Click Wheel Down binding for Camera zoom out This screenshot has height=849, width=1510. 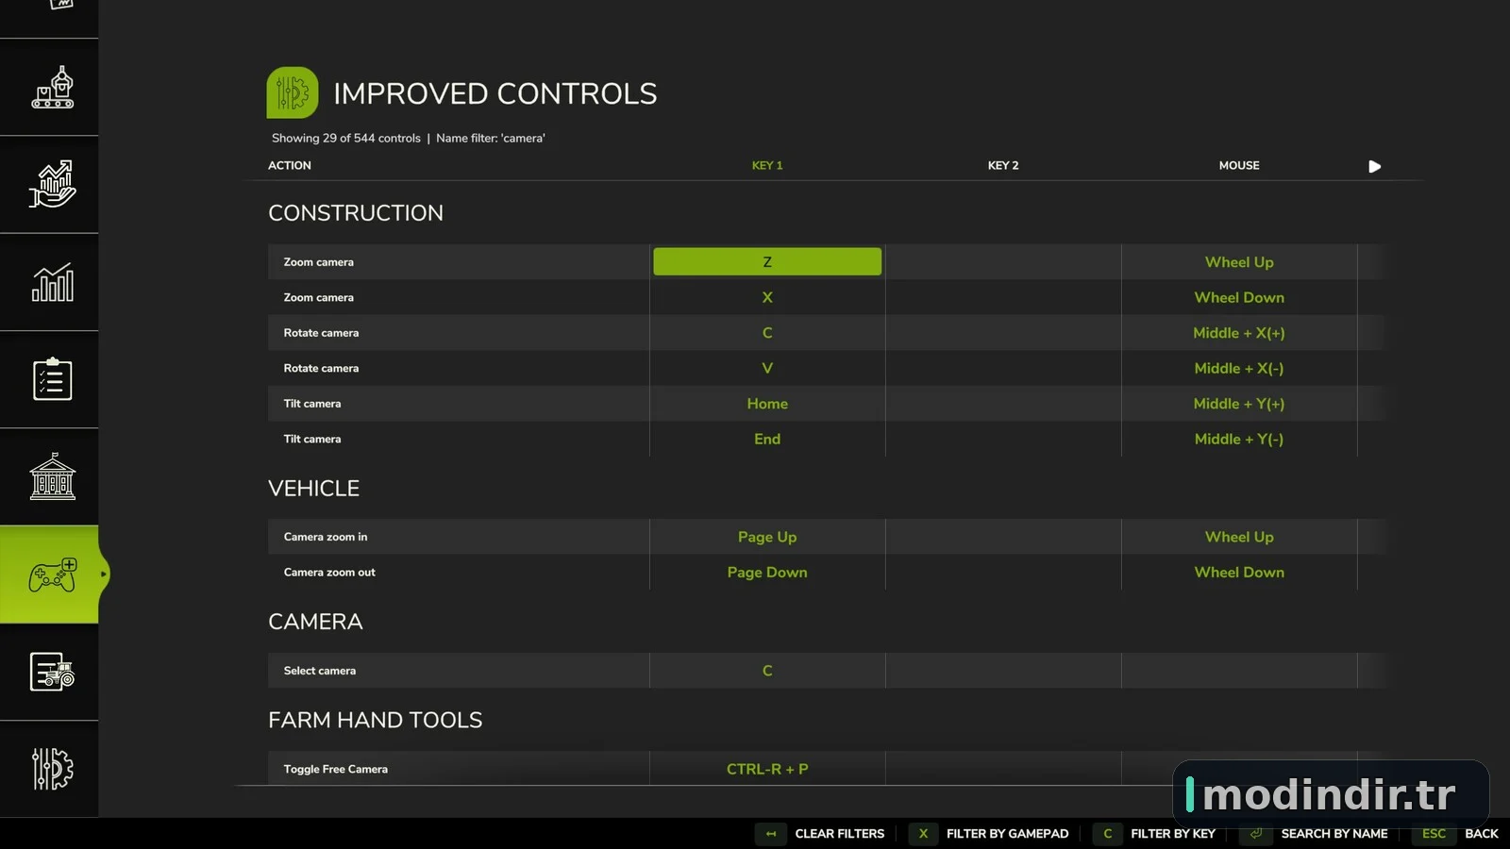(x=1239, y=573)
